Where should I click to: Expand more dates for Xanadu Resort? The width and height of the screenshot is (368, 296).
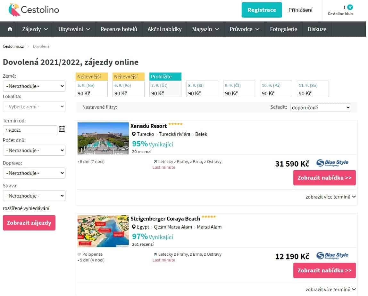click(331, 197)
